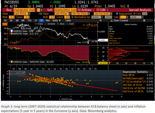
Task: Activate the Zoom magnifier tool
Action: click(70, 24)
